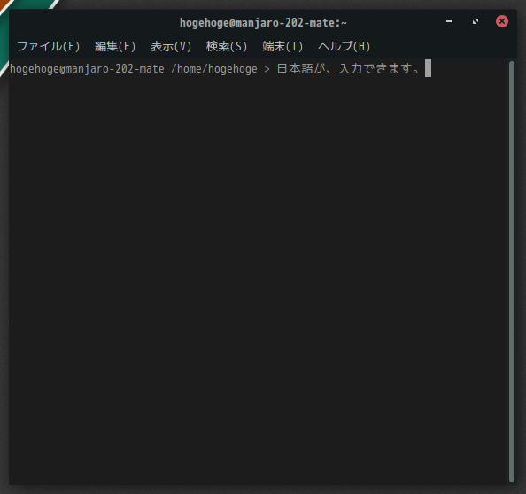
Task: Close the terminal with the red button
Action: pos(502,21)
